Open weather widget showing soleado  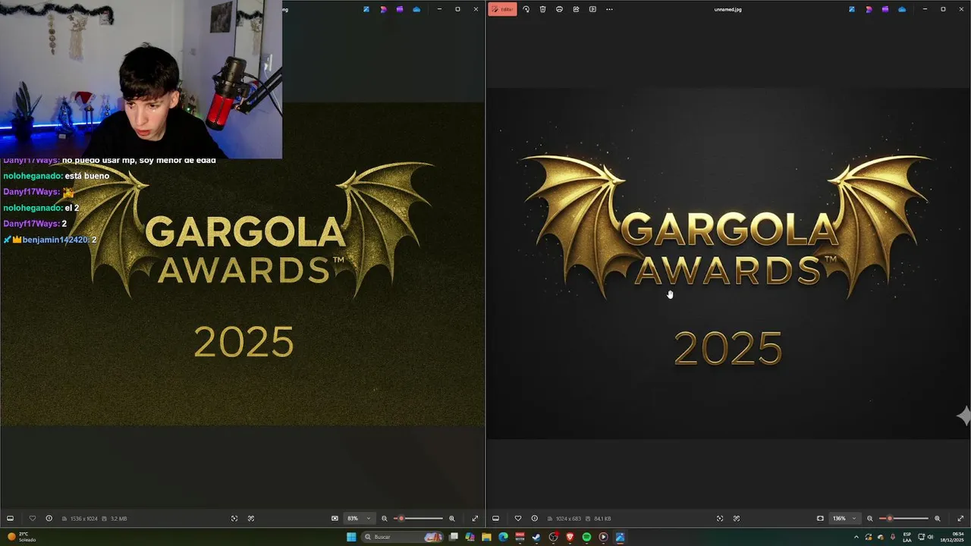tap(21, 537)
